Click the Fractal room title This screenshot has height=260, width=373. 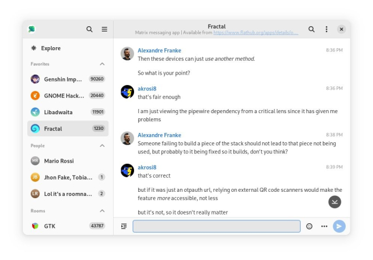pyautogui.click(x=216, y=26)
